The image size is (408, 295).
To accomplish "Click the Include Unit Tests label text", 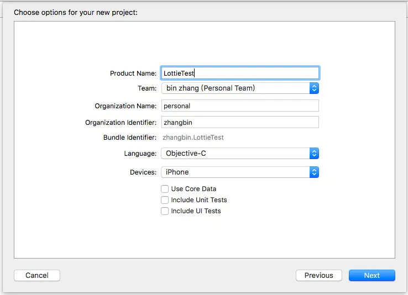I will click(x=199, y=200).
